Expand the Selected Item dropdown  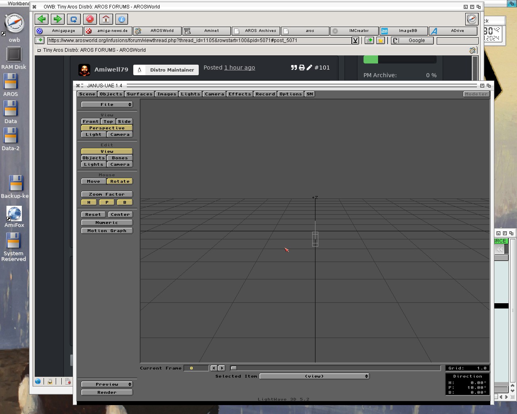314,376
